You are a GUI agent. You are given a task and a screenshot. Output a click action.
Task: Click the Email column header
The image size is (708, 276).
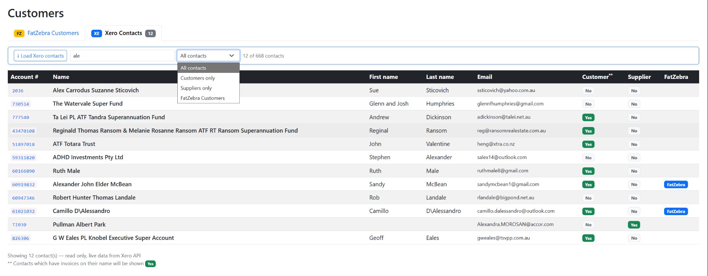click(484, 77)
